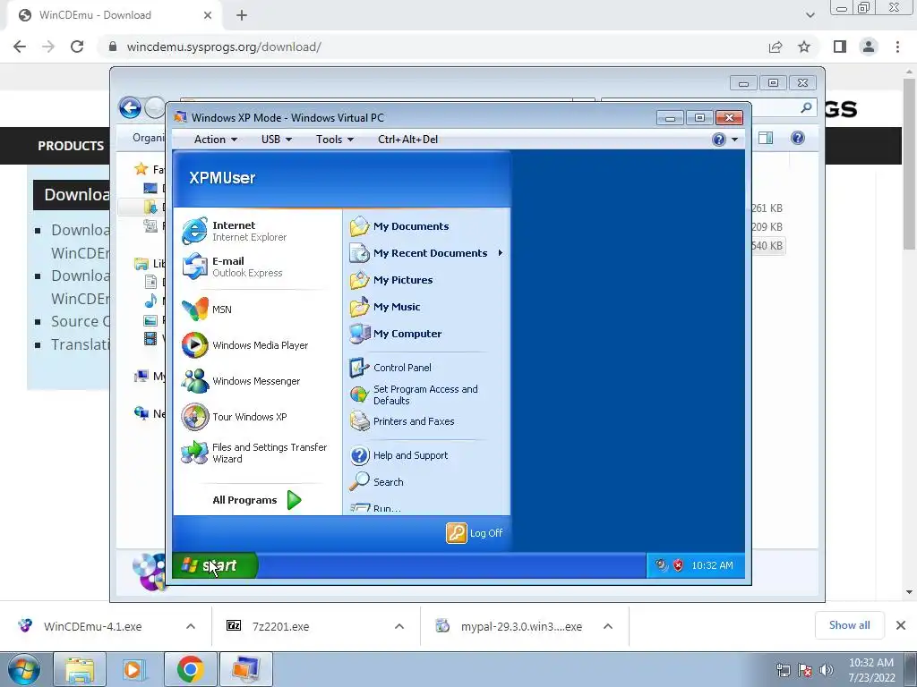Open Chrome profile avatar

869,47
